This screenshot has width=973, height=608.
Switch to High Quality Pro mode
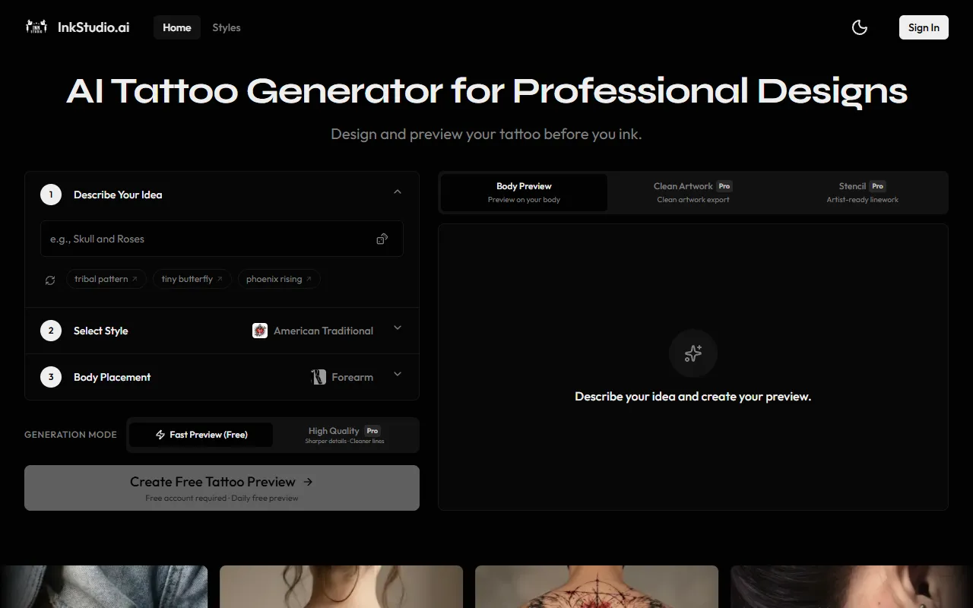(x=344, y=435)
